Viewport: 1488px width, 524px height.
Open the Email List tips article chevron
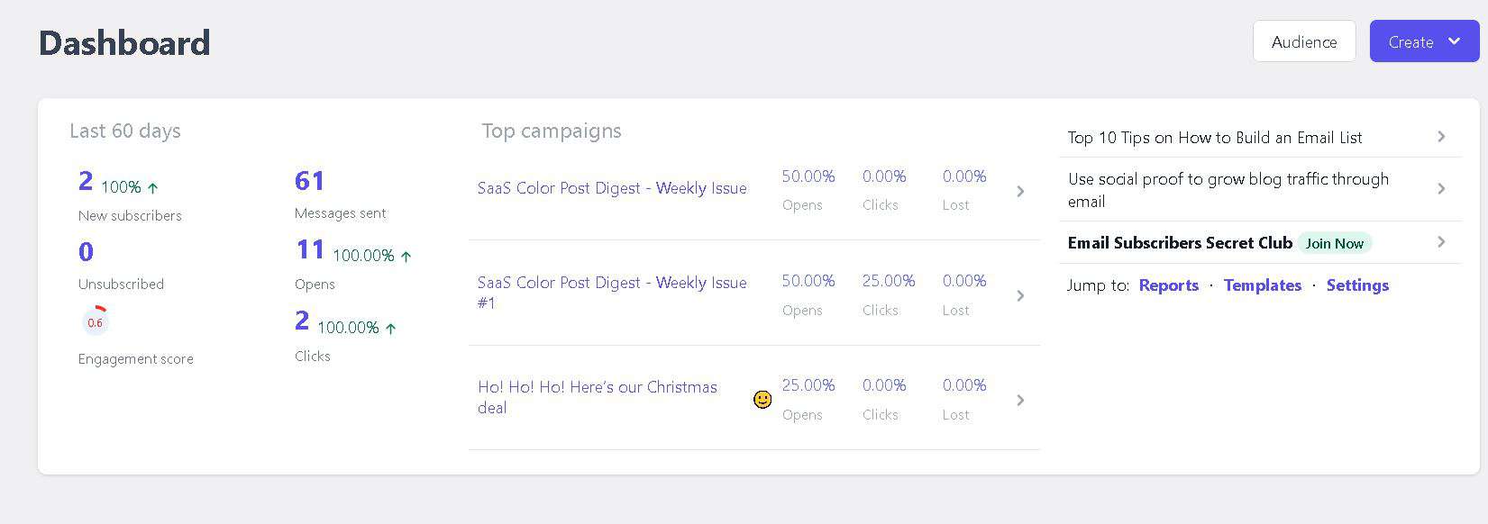[x=1441, y=137]
